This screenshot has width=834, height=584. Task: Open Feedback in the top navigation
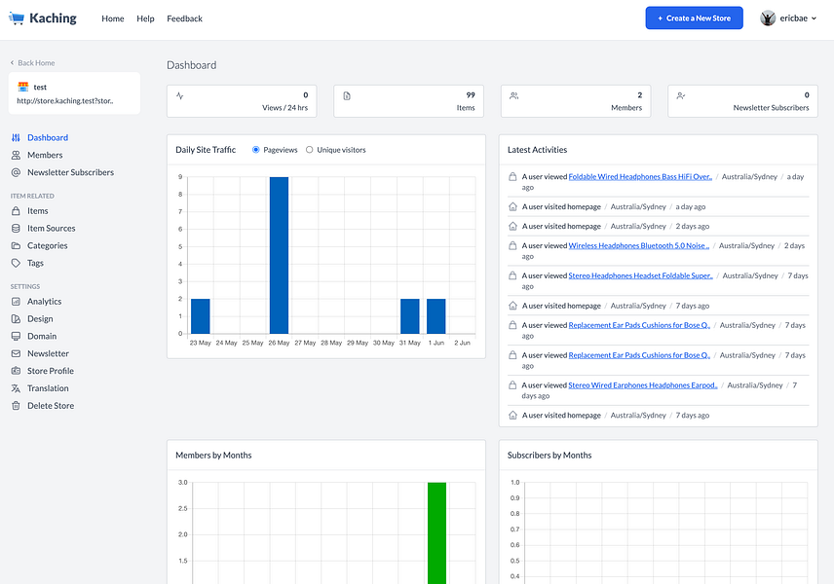[184, 18]
